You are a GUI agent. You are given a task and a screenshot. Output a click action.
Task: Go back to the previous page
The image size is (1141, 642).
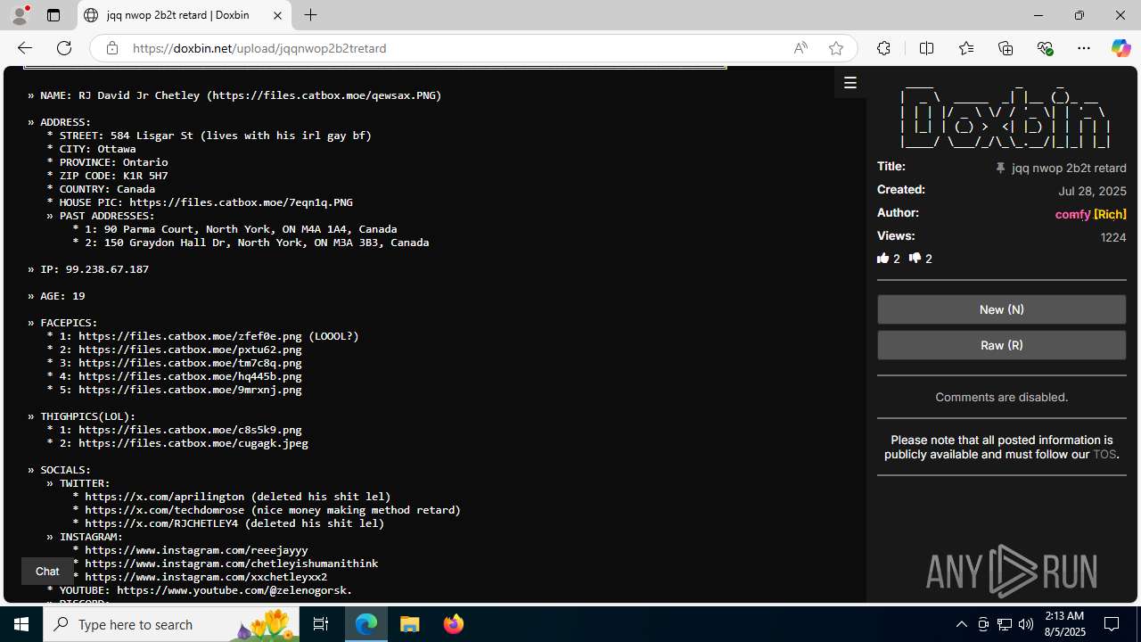24,48
